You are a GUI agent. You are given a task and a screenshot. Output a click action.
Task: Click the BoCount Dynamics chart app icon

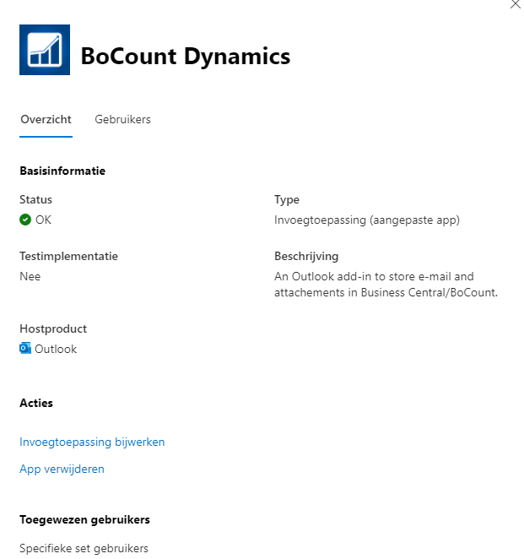(45, 50)
